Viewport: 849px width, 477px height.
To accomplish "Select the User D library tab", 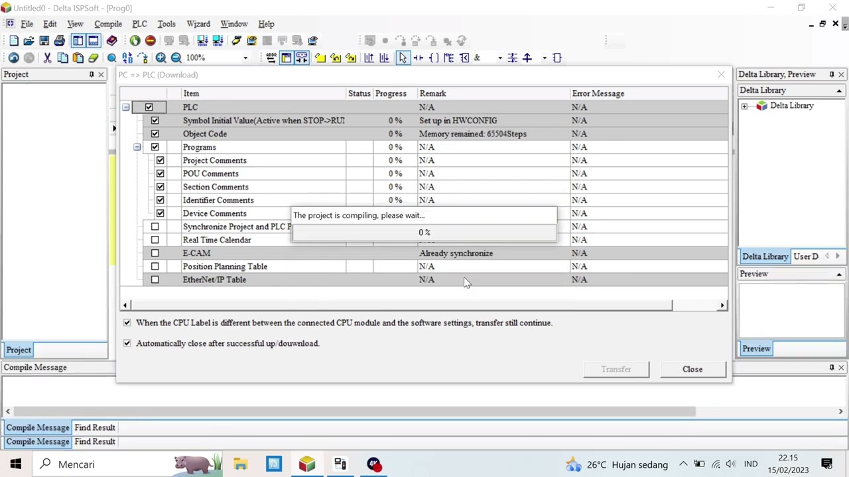I will (x=806, y=256).
